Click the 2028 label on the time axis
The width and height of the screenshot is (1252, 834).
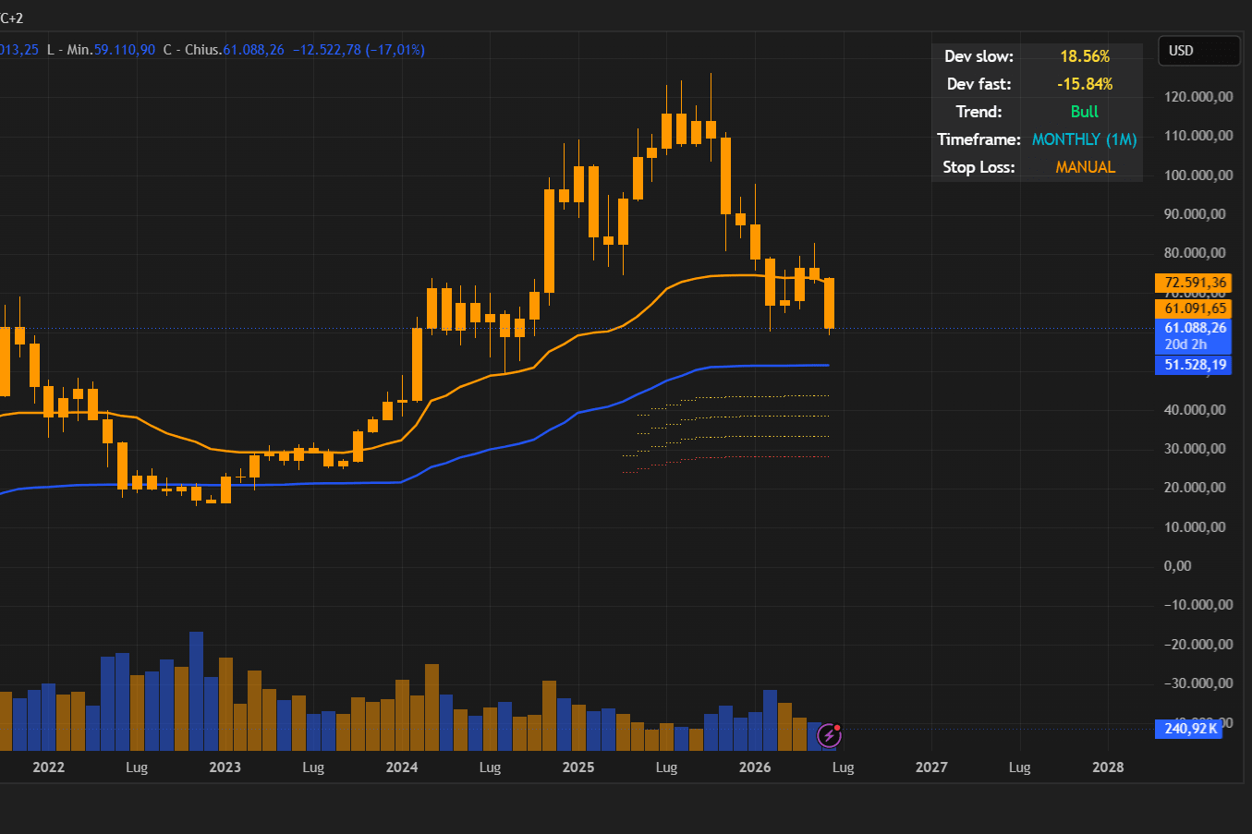click(x=1109, y=768)
